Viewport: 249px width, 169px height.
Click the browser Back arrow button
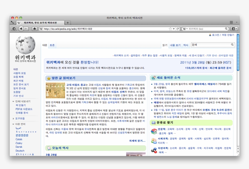click(x=21, y=29)
